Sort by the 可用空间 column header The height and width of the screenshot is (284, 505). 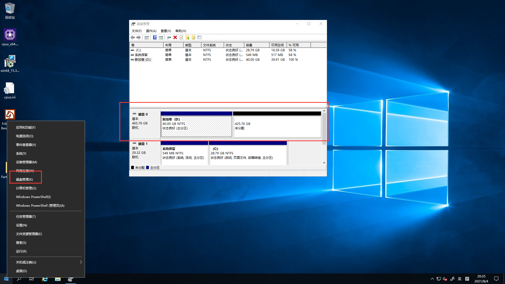coord(278,45)
